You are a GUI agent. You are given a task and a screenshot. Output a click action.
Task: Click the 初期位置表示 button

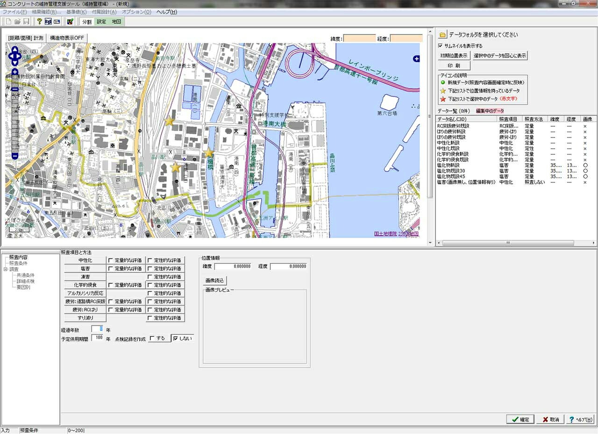point(454,55)
